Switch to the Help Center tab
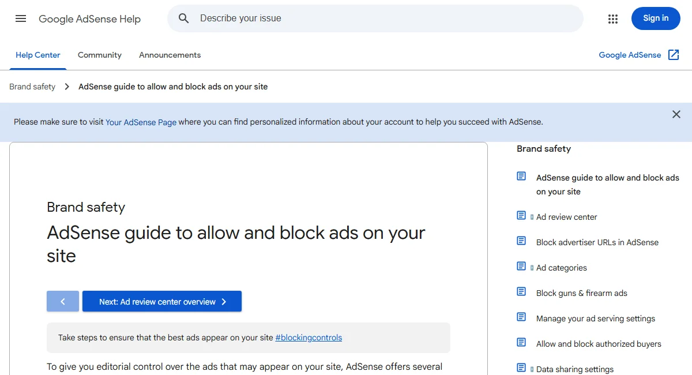Screen dimensions: 692x375 point(38,55)
